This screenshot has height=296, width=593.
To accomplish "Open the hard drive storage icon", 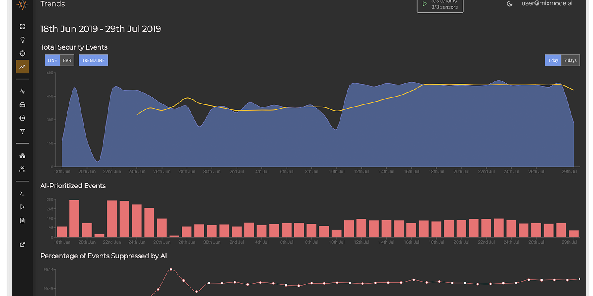I will (x=22, y=104).
